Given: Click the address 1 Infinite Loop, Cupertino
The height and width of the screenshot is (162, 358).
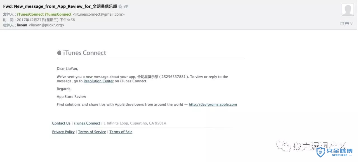Looking at the screenshot, I should pyautogui.click(x=135, y=123).
